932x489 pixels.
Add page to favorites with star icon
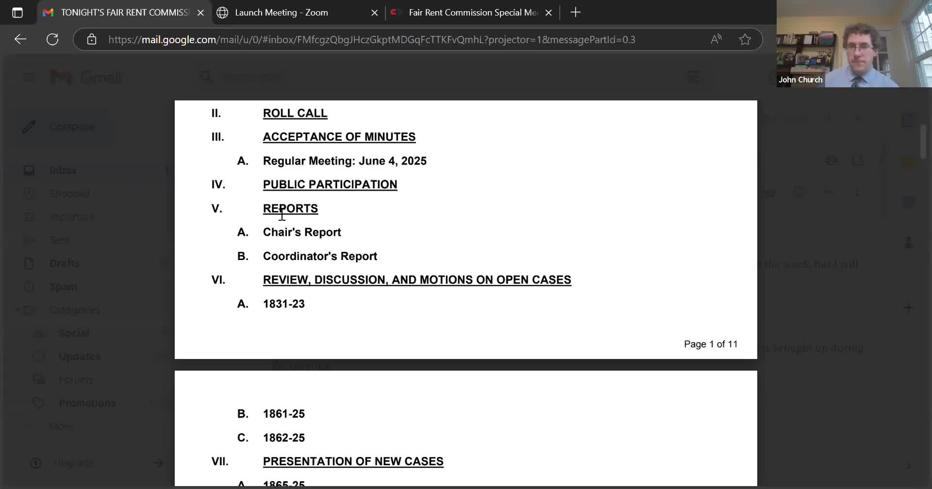(x=745, y=39)
